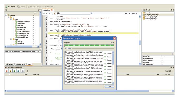Toggle the orange warning message filter
Screen dimensions: 179x99
pos(11,71)
